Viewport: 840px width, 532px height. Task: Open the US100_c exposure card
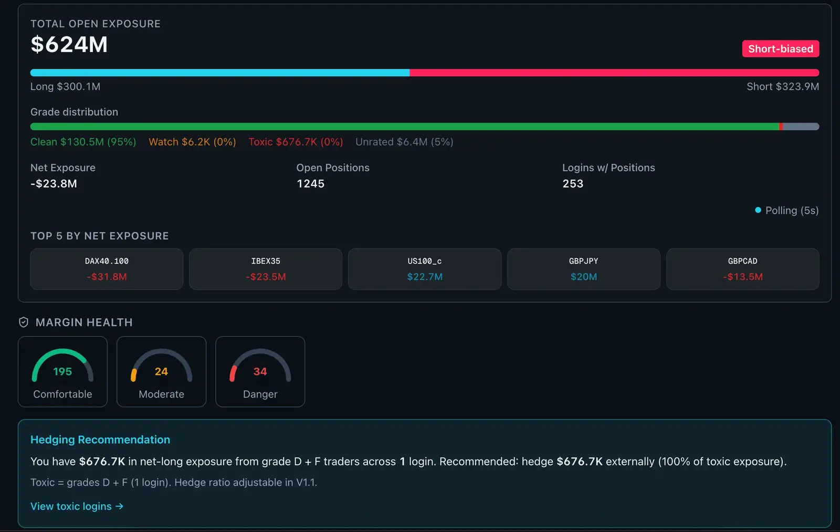pos(425,269)
